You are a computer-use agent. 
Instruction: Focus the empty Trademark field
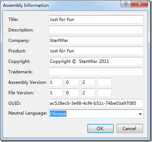(96, 72)
